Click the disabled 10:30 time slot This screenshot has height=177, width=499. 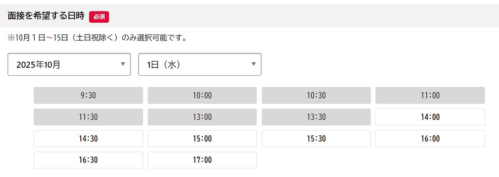click(x=316, y=96)
